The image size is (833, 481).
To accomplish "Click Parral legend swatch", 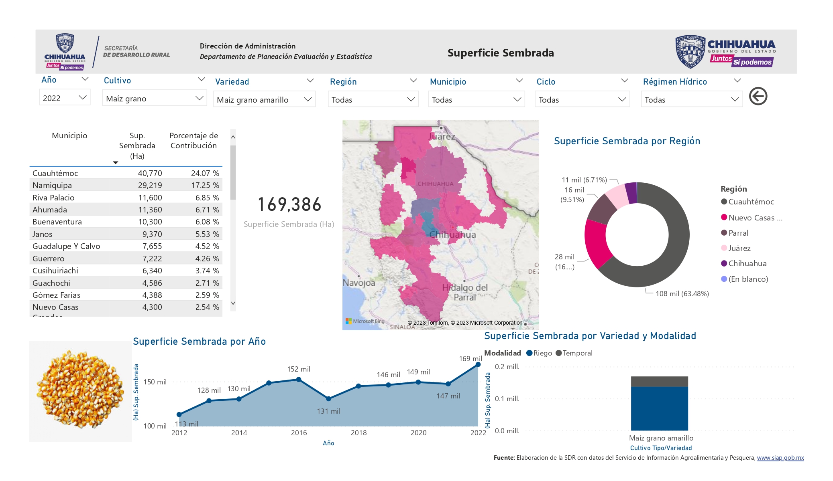I will [x=724, y=233].
